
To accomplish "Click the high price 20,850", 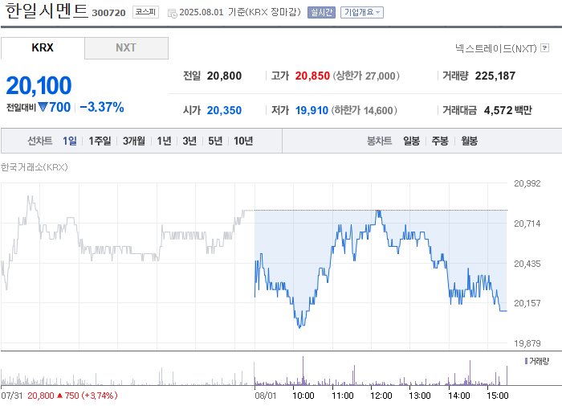I will (312, 76).
